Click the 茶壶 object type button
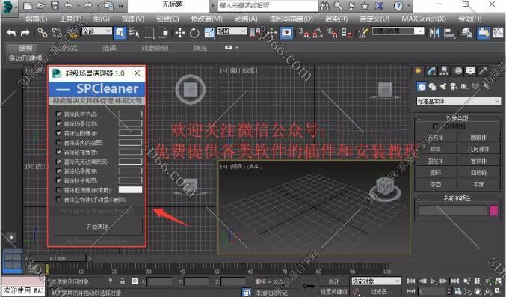The height and width of the screenshot is (297, 506). pos(435,184)
